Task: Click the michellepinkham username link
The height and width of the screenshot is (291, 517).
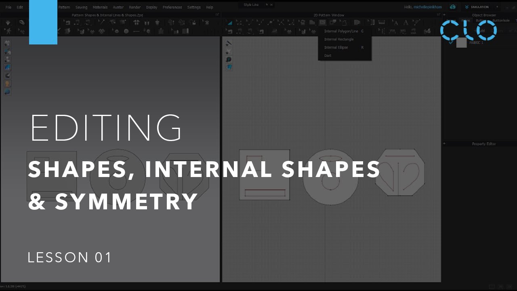Action: pos(428,7)
